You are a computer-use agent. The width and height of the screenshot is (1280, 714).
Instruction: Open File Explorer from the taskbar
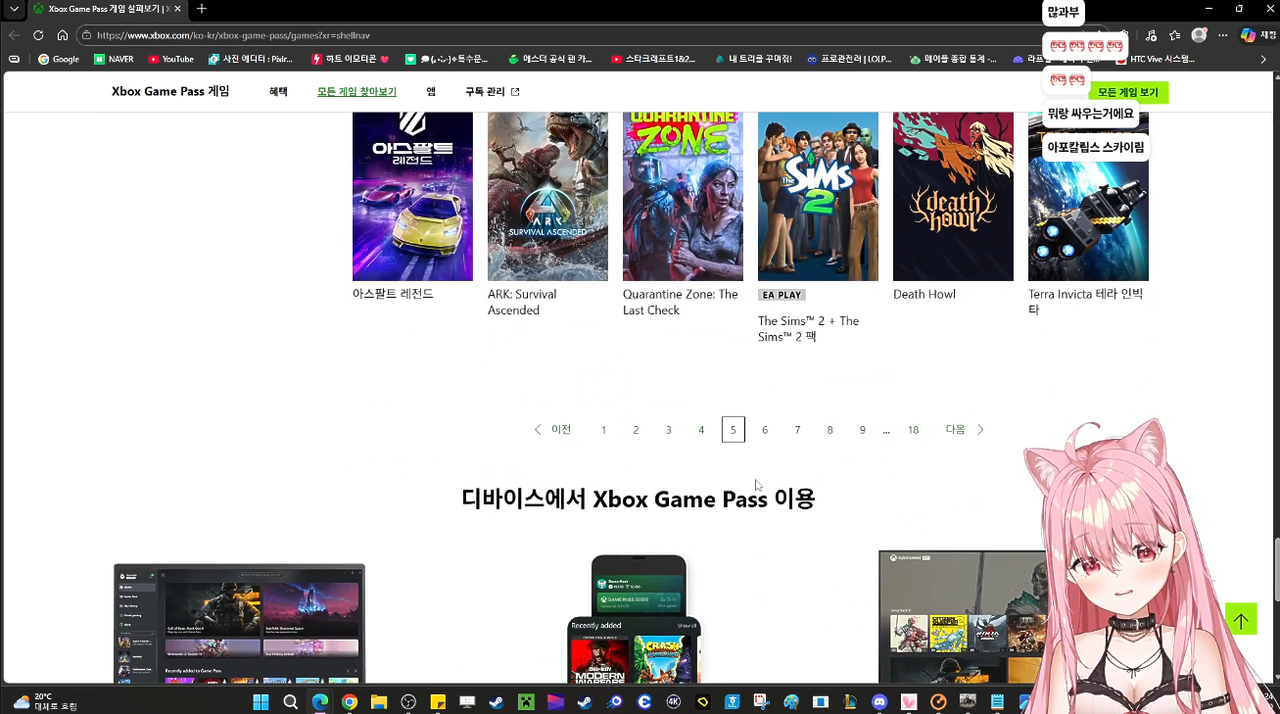pos(379,701)
